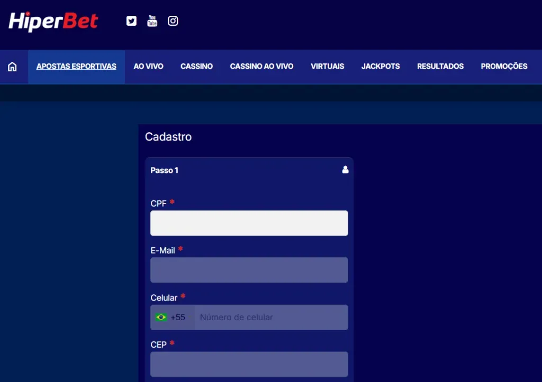Open the Brazil flag country code dropdown

(170, 318)
